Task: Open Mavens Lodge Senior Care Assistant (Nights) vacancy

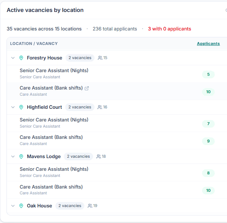Action: coord(54,169)
